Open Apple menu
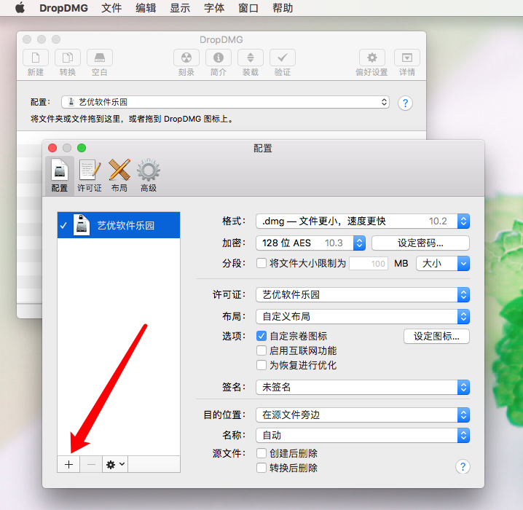The image size is (523, 510). 20,8
